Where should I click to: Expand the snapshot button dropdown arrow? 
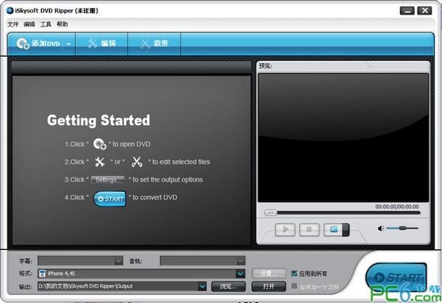pyautogui.click(x=345, y=230)
